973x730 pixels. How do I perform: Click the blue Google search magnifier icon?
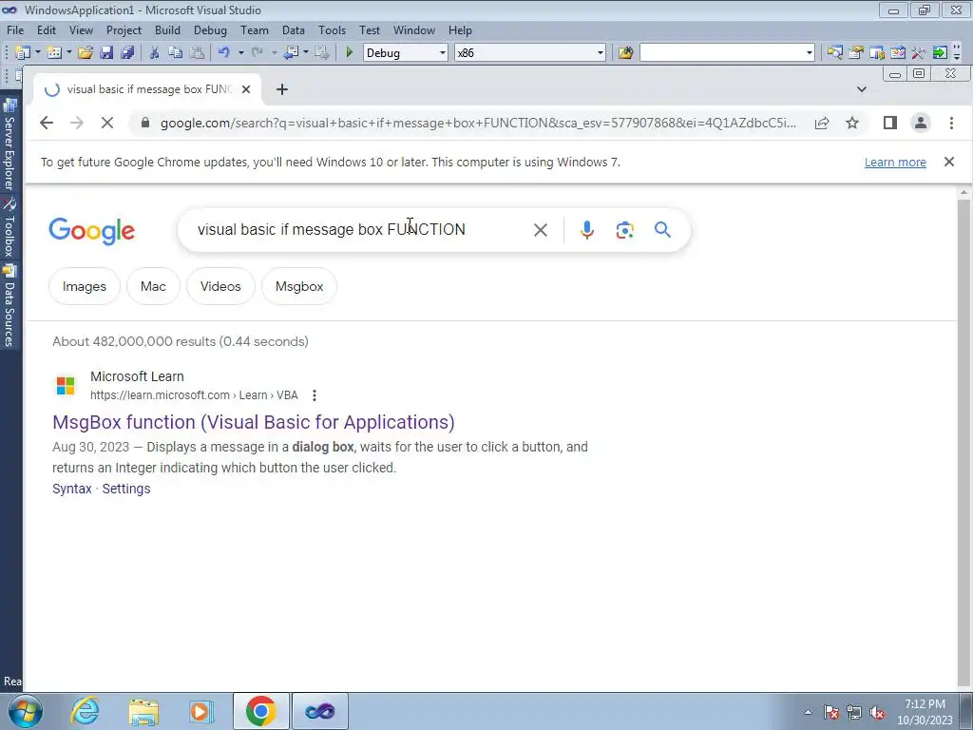click(662, 230)
